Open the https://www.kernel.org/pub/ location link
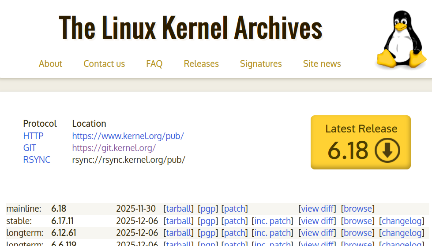Viewport: 432px width, 246px height. (x=128, y=136)
